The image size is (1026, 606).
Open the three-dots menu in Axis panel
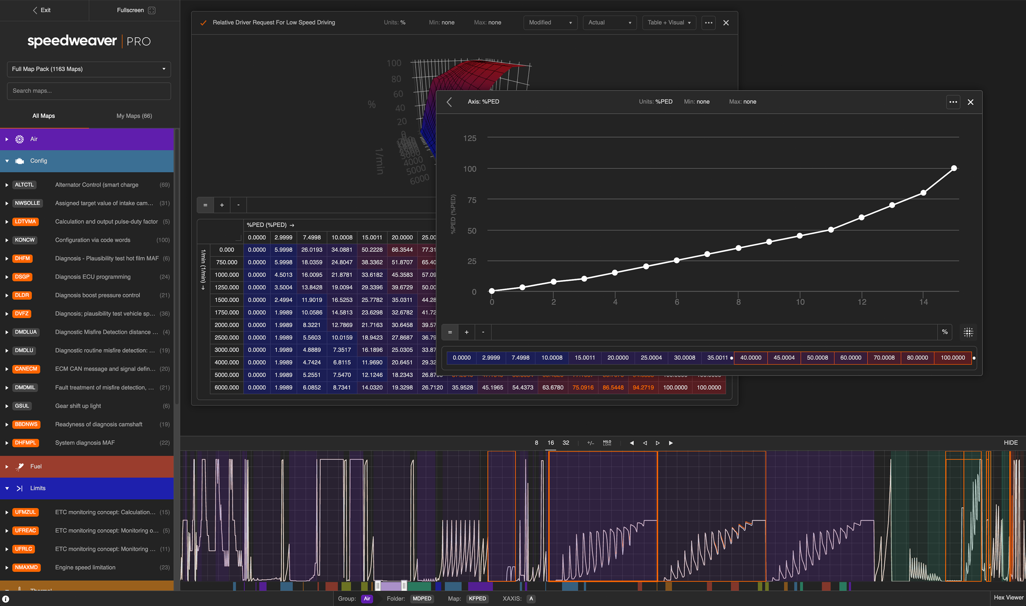[953, 102]
